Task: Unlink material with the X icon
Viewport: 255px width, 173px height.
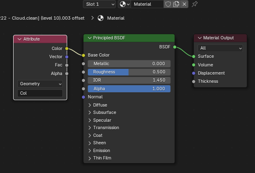Action: tap(184, 4)
